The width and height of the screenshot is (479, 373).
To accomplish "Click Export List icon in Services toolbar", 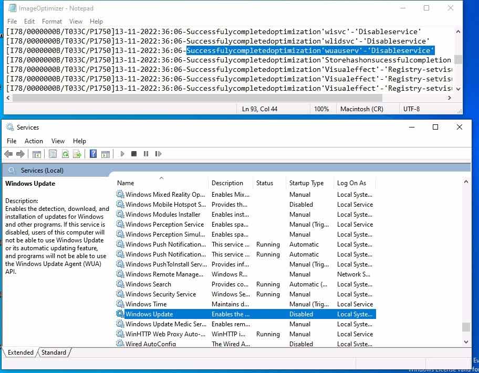I will click(x=77, y=154).
